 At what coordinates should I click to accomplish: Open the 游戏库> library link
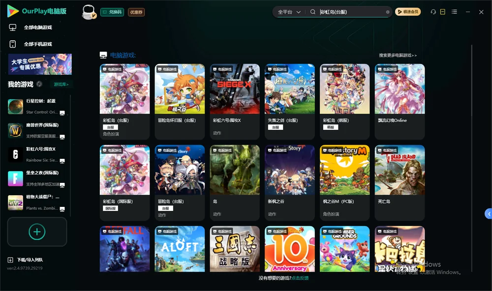[x=61, y=84]
